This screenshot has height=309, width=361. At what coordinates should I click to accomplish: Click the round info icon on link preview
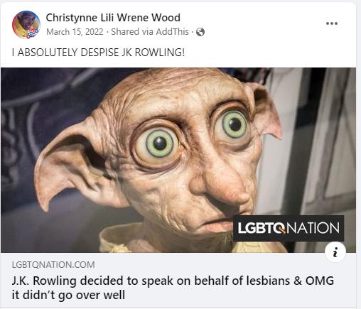click(x=335, y=252)
